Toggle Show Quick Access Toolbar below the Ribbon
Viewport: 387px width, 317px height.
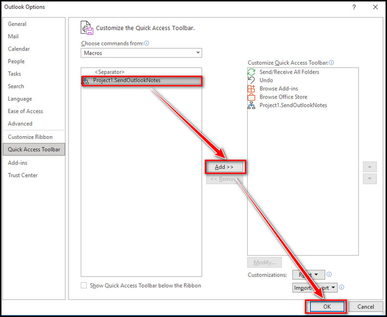coord(84,285)
